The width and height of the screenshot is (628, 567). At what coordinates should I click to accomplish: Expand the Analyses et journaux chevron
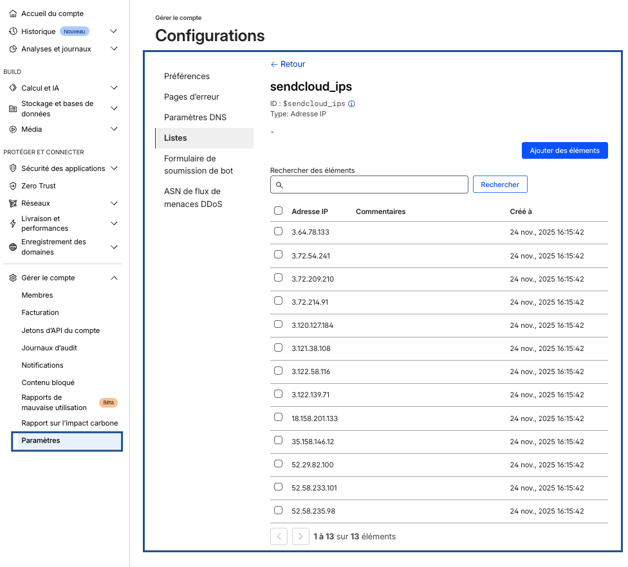pos(114,49)
